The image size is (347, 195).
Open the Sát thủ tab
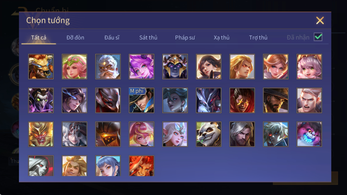148,38
